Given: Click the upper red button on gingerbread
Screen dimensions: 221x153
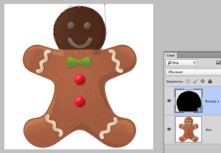Looking at the screenshot, I should [80, 80].
